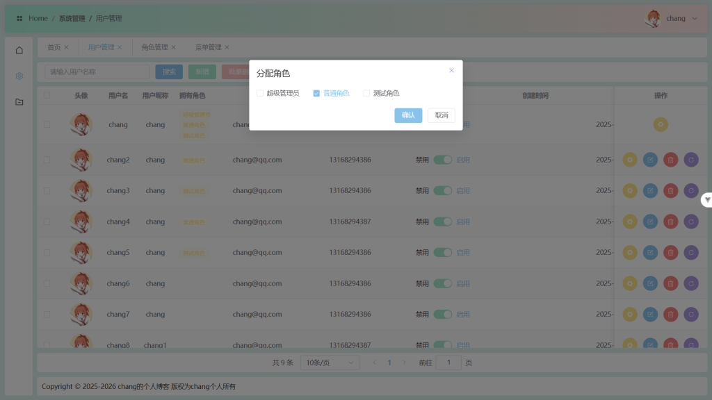This screenshot has width=712, height=400.
Task: Check the 测试角色 role checkbox
Action: pos(366,93)
